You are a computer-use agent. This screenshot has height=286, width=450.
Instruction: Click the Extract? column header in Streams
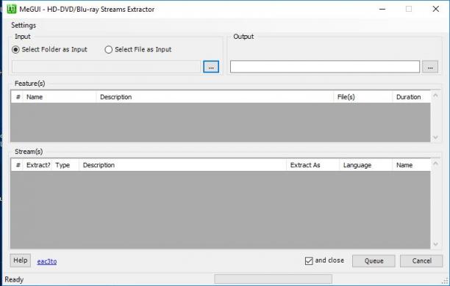point(38,165)
